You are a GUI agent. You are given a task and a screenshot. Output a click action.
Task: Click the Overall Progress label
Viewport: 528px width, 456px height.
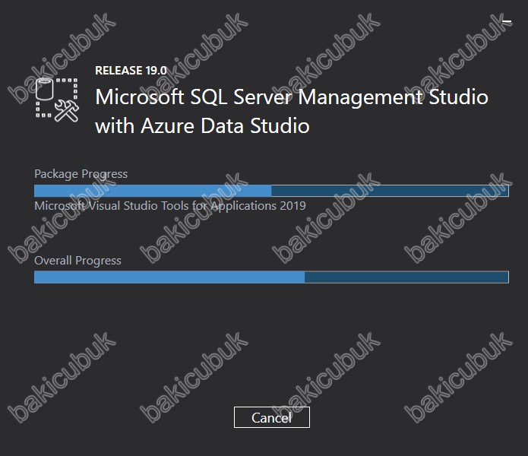coord(77,261)
